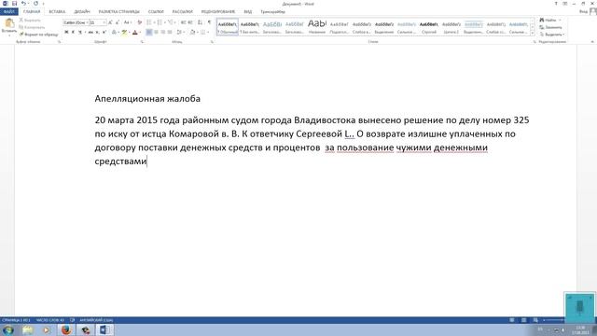Click the increase font size icon
Screen dimensions: 597x336
110,22
